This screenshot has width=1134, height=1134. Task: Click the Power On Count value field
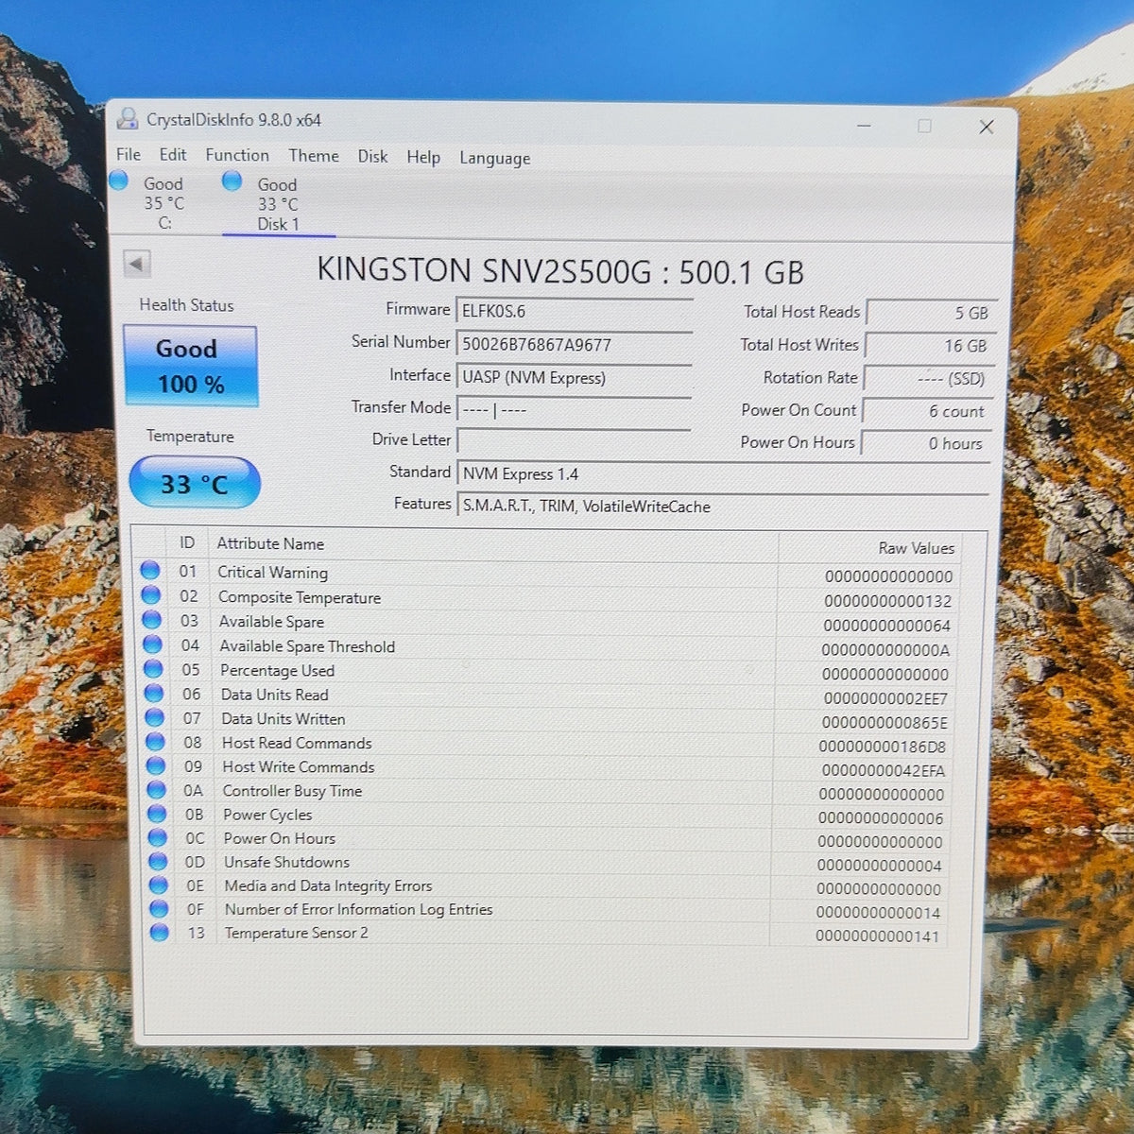(x=927, y=411)
